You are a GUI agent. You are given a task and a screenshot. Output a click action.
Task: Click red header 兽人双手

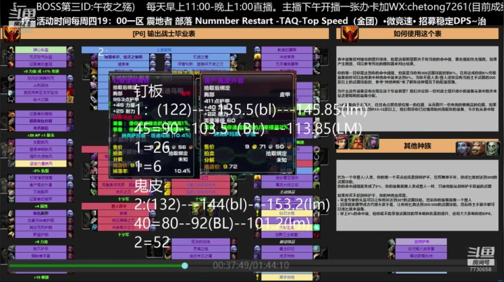coord(119,206)
